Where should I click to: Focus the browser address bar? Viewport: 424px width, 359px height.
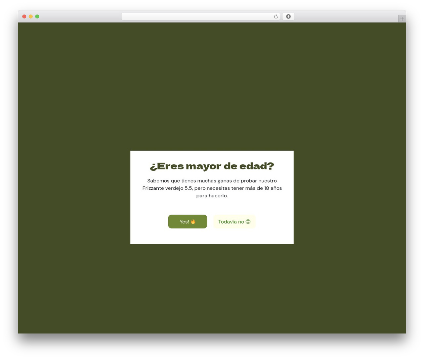200,17
